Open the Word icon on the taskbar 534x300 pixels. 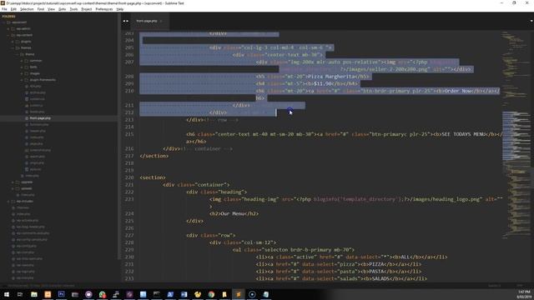184,294
